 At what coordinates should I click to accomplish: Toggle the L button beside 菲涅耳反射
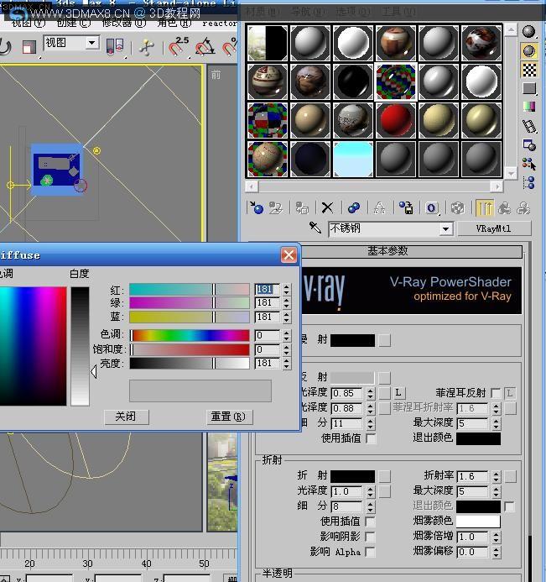[x=510, y=393]
